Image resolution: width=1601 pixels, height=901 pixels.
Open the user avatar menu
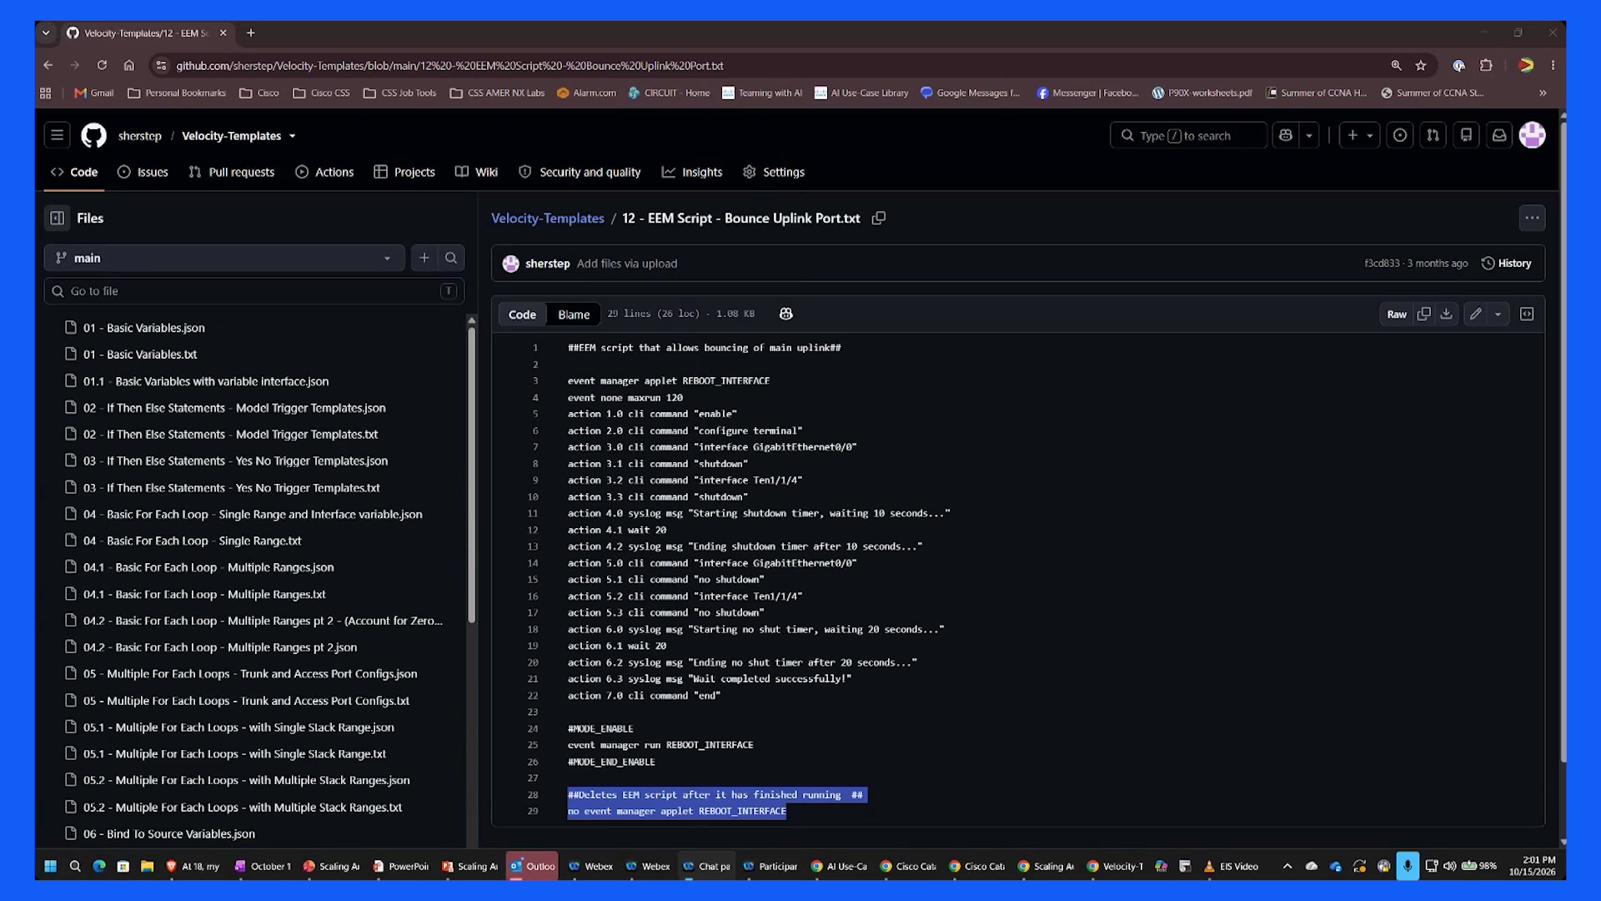[x=1532, y=135]
